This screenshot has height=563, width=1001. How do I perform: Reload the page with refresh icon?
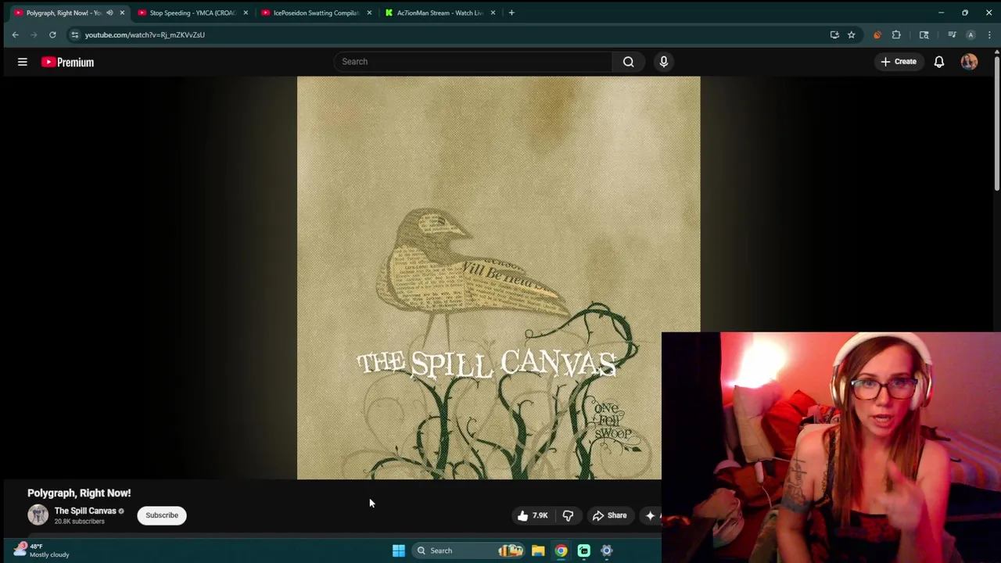tap(52, 34)
